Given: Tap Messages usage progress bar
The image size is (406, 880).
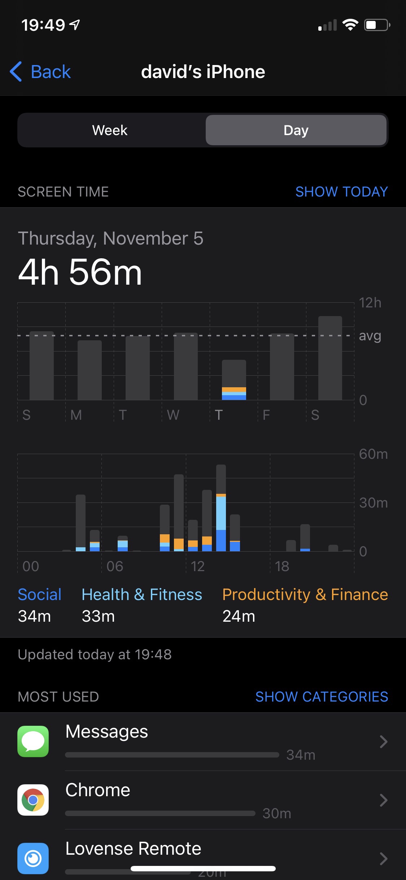Looking at the screenshot, I should 172,755.
